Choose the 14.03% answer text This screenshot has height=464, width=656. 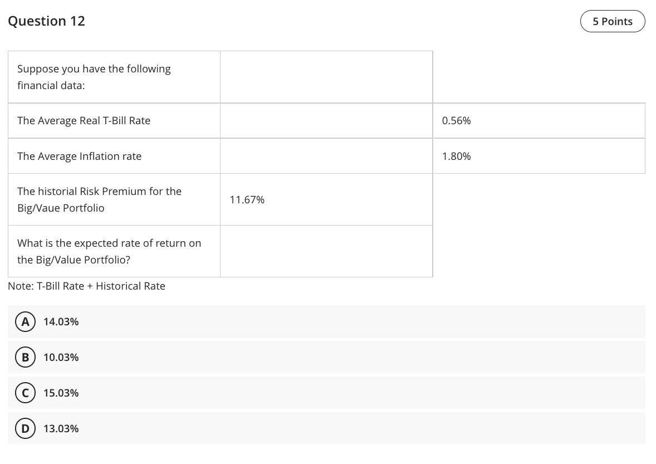point(61,321)
